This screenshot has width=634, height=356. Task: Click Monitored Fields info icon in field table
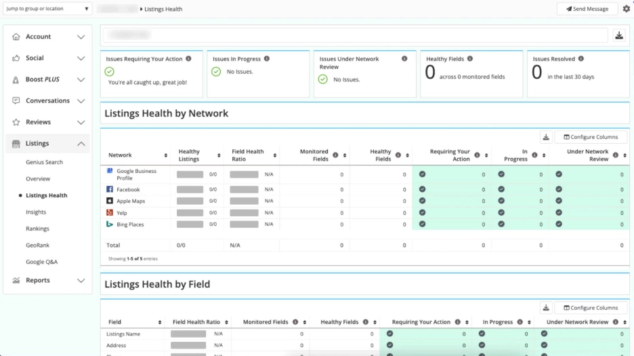tap(295, 322)
